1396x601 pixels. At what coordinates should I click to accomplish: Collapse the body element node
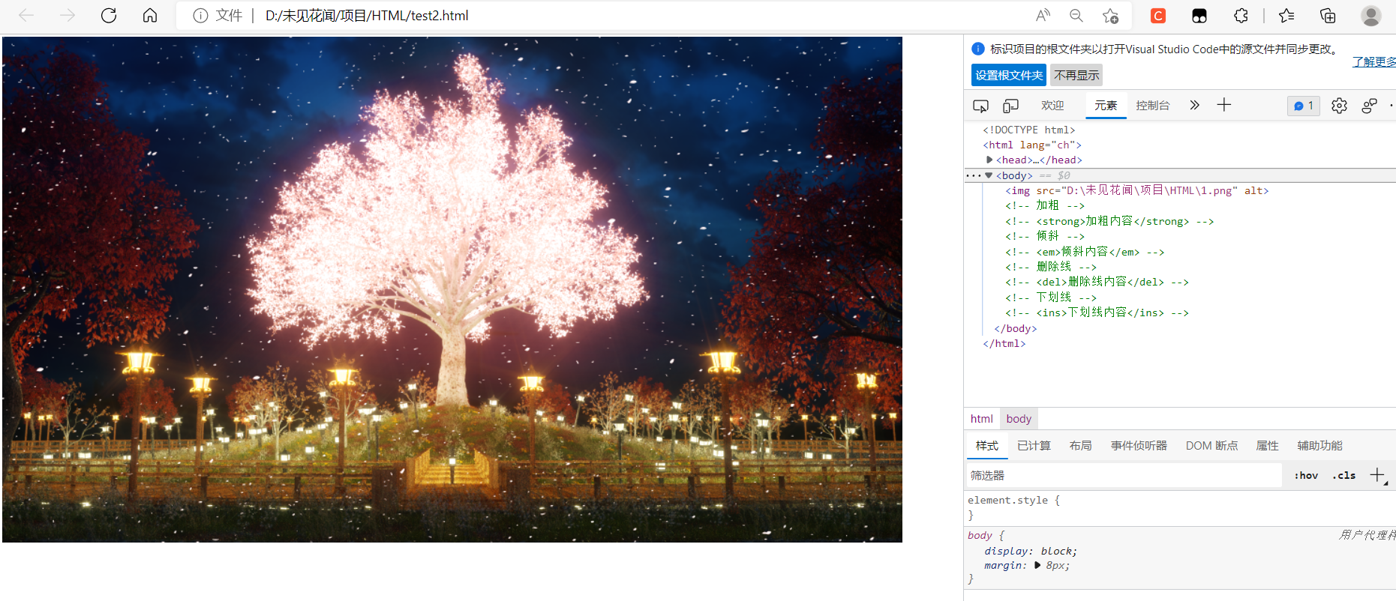point(989,175)
